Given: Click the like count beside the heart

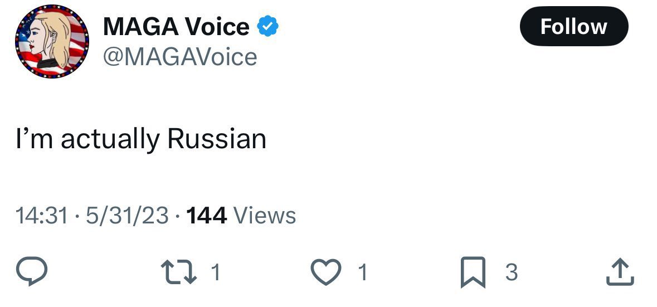Looking at the screenshot, I should click(x=363, y=272).
